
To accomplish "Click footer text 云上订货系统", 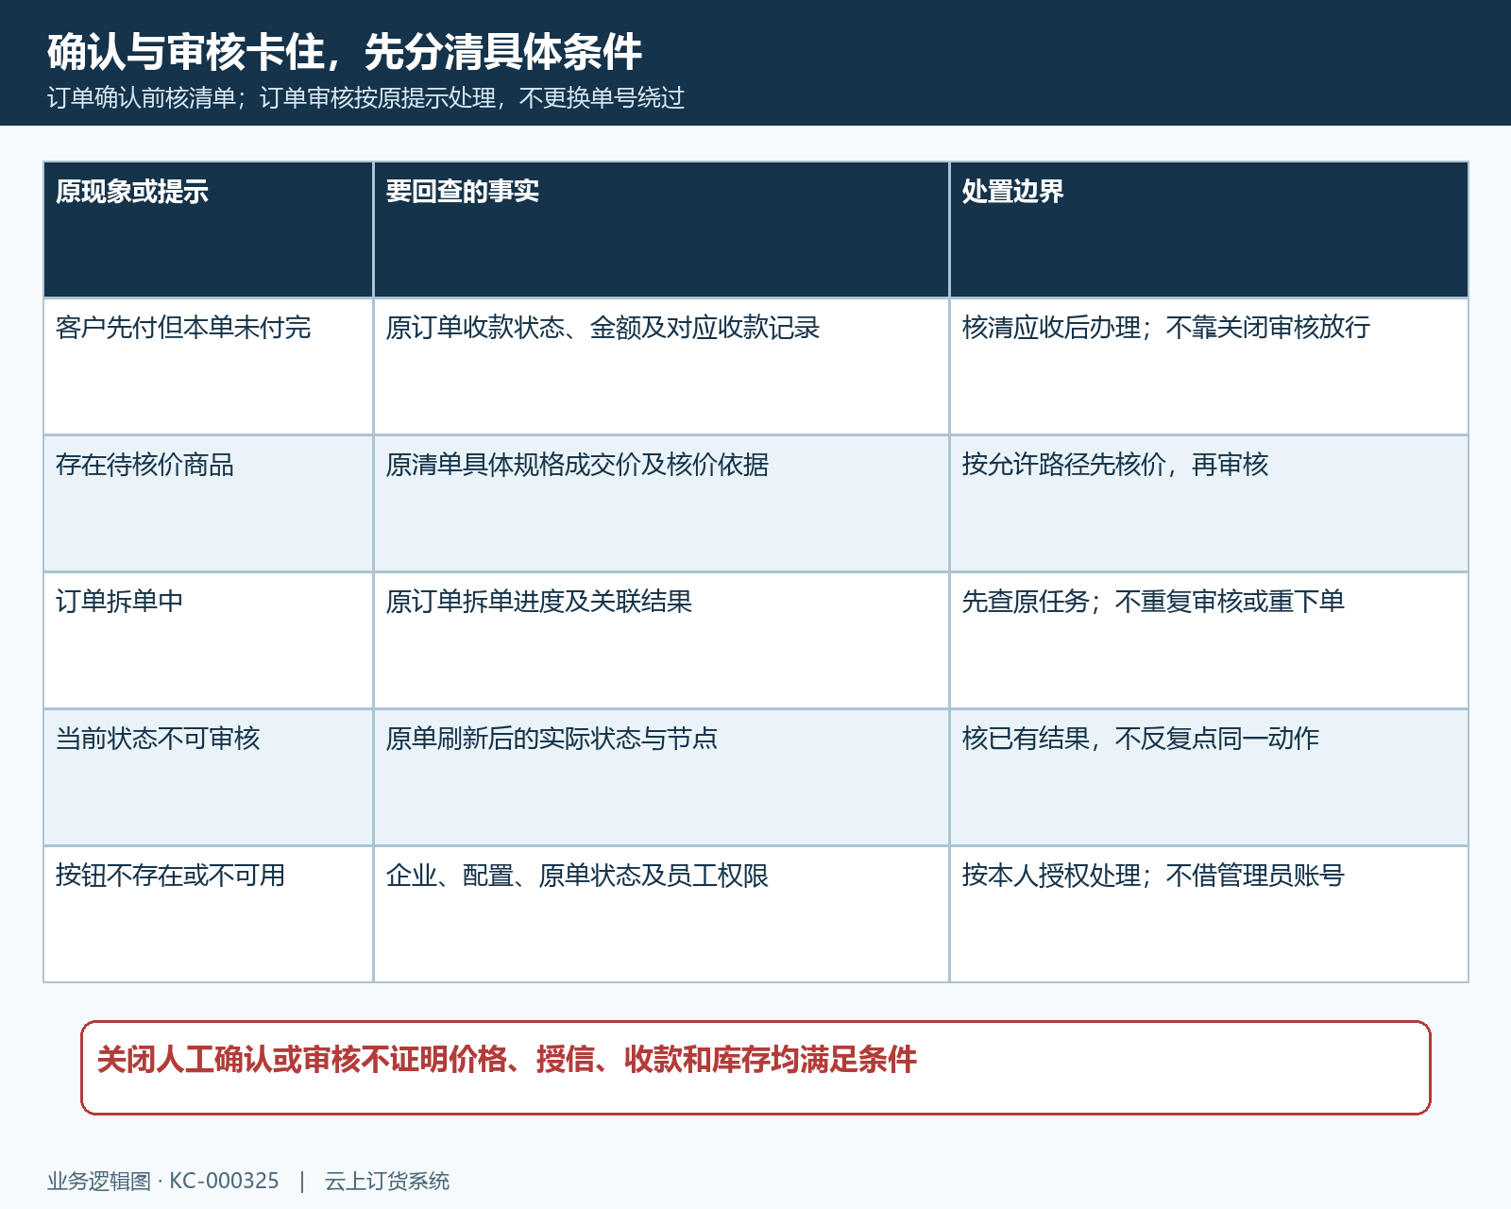I will [387, 1181].
